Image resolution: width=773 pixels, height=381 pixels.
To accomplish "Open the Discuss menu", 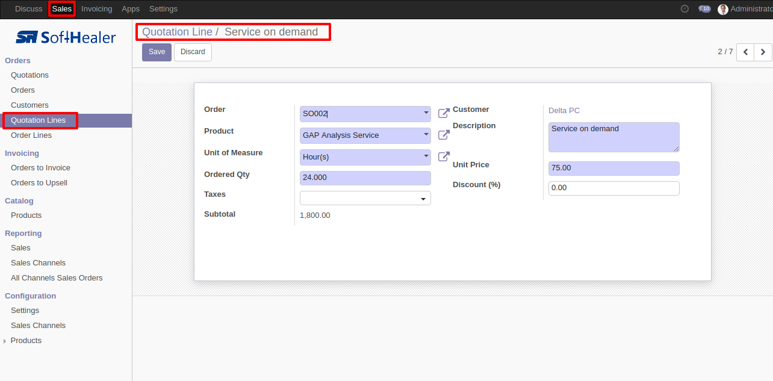I will click(29, 9).
